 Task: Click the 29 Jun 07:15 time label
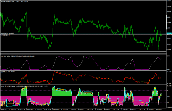point(21,110)
